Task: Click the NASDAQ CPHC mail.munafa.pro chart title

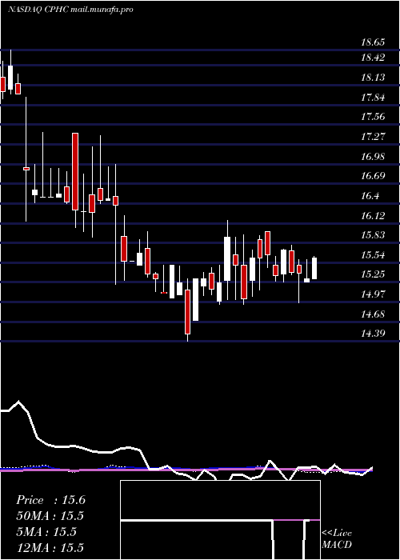Action: click(70, 10)
